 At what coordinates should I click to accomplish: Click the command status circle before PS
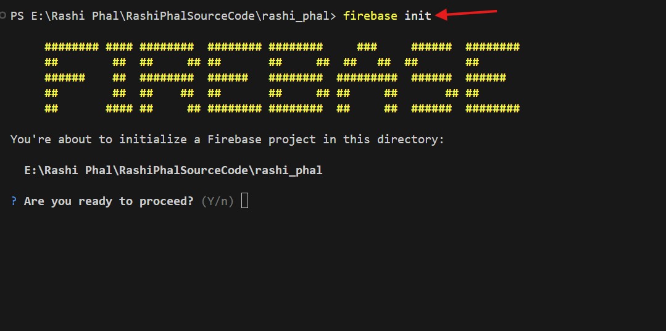click(4, 15)
